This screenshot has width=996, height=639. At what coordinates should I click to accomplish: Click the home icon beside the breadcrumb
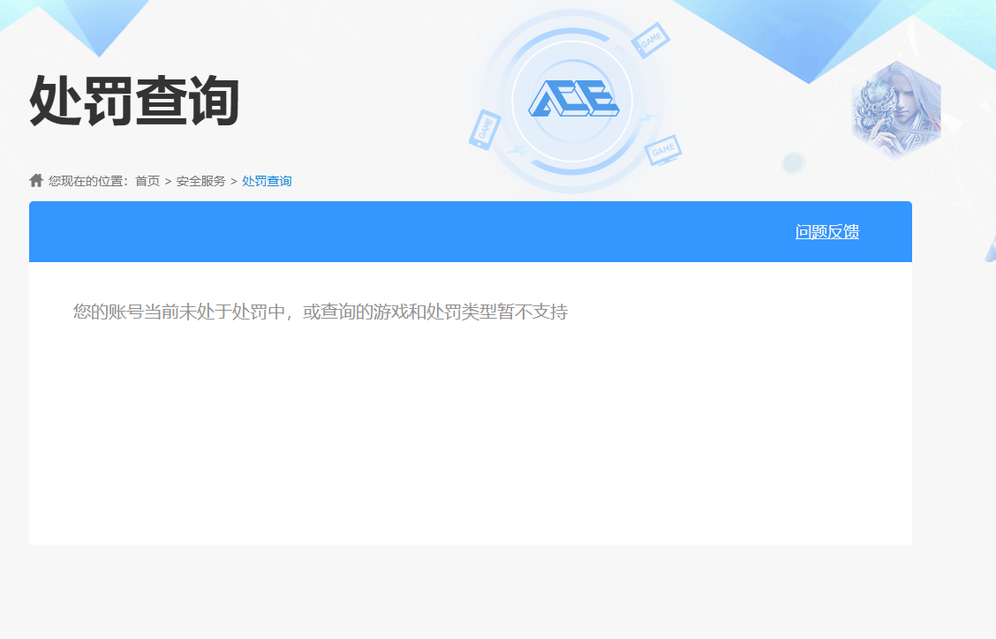[x=35, y=180]
